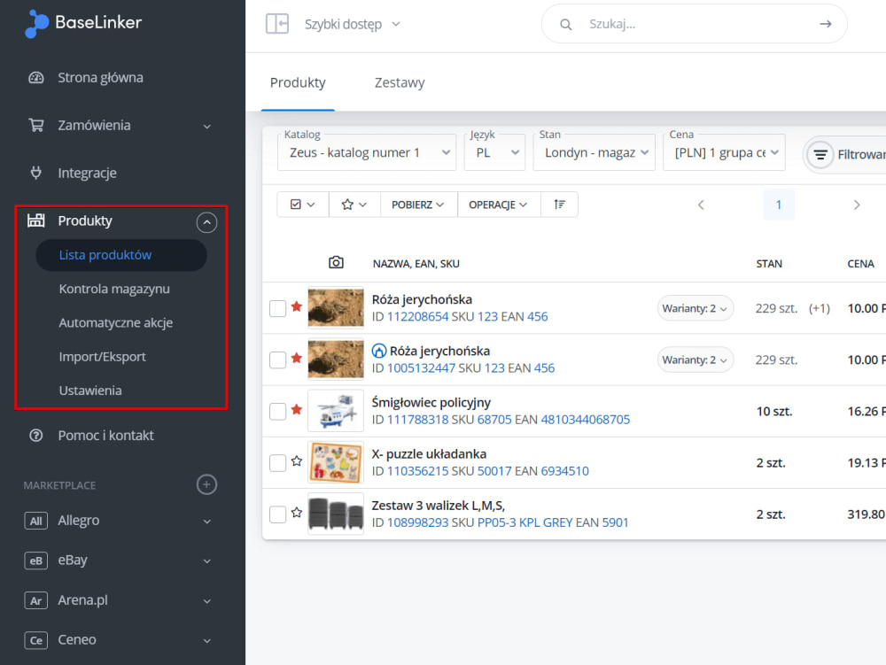This screenshot has height=665, width=886.
Task: Click the Szukaj search field
Action: 695,24
